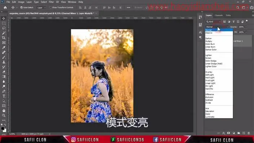Viewport: 254px width, 143px height.
Task: Select the Frame tool
Action: click(4, 43)
